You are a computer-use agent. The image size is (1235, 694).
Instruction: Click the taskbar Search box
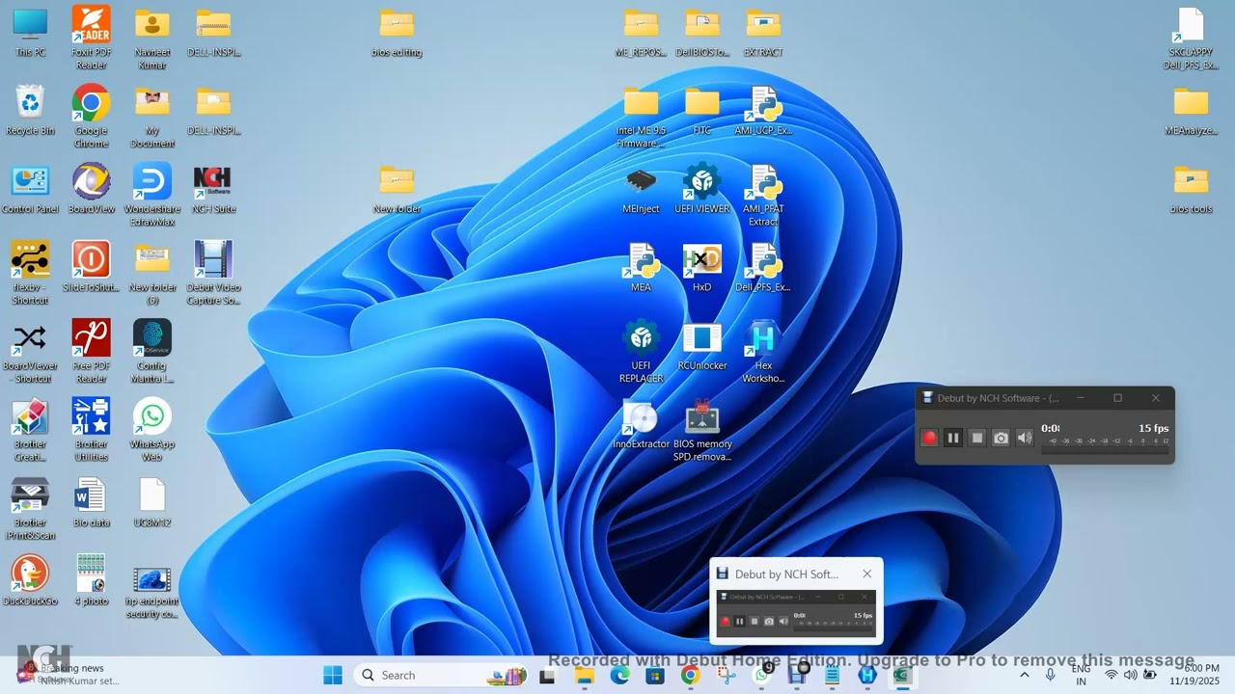tap(443, 675)
